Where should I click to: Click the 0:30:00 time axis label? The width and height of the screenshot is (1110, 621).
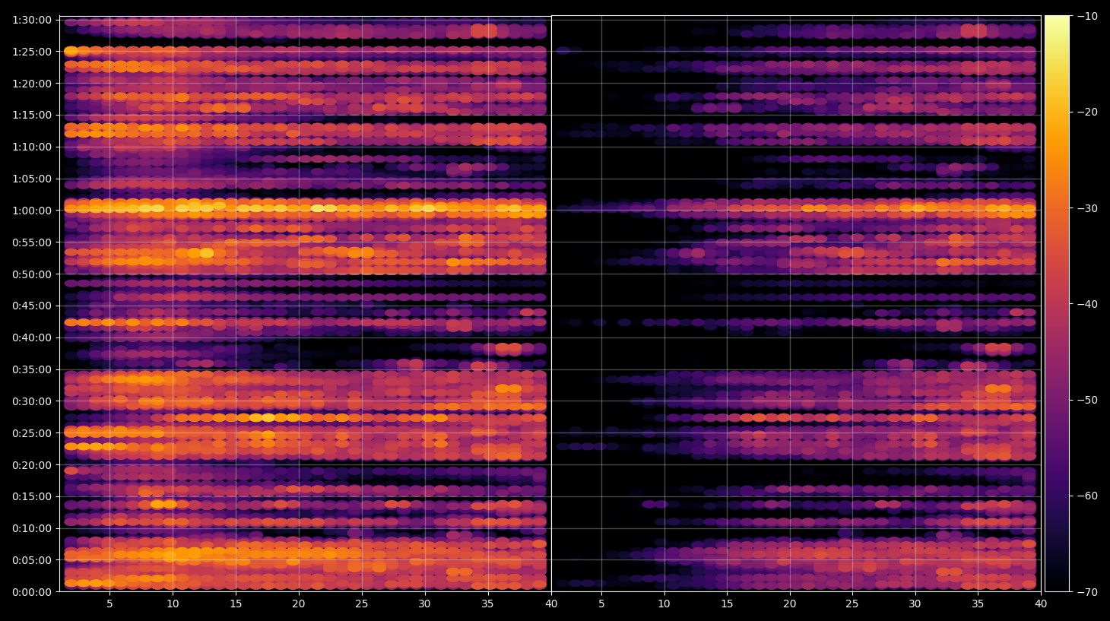tap(32, 401)
